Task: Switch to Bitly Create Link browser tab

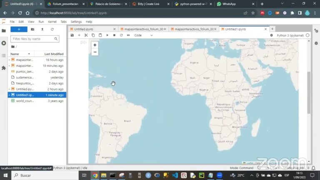Action: point(150,4)
